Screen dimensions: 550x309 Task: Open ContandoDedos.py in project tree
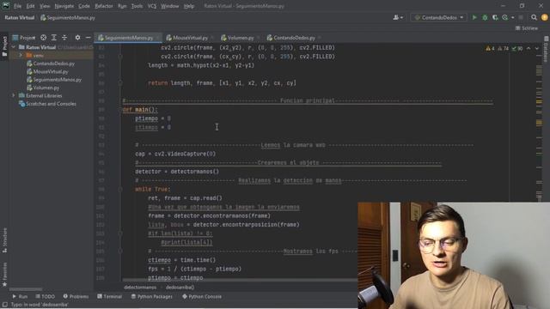click(x=51, y=64)
